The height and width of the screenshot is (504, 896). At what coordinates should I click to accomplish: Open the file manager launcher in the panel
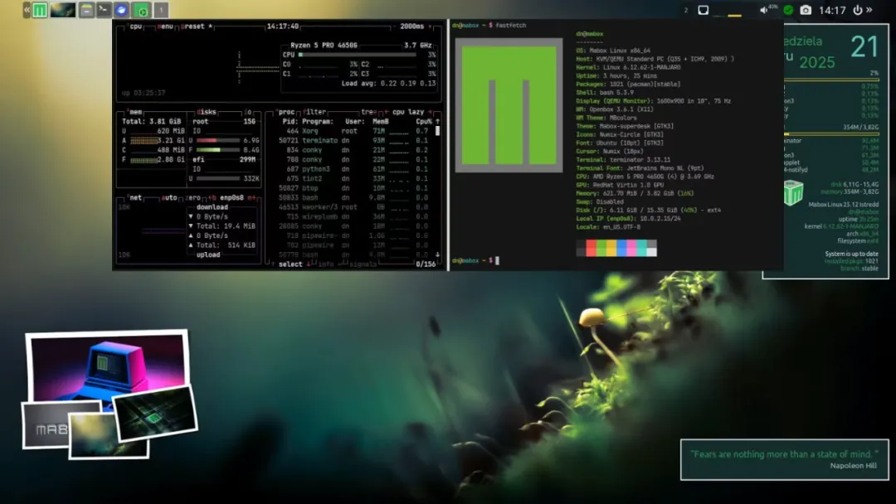coord(86,10)
